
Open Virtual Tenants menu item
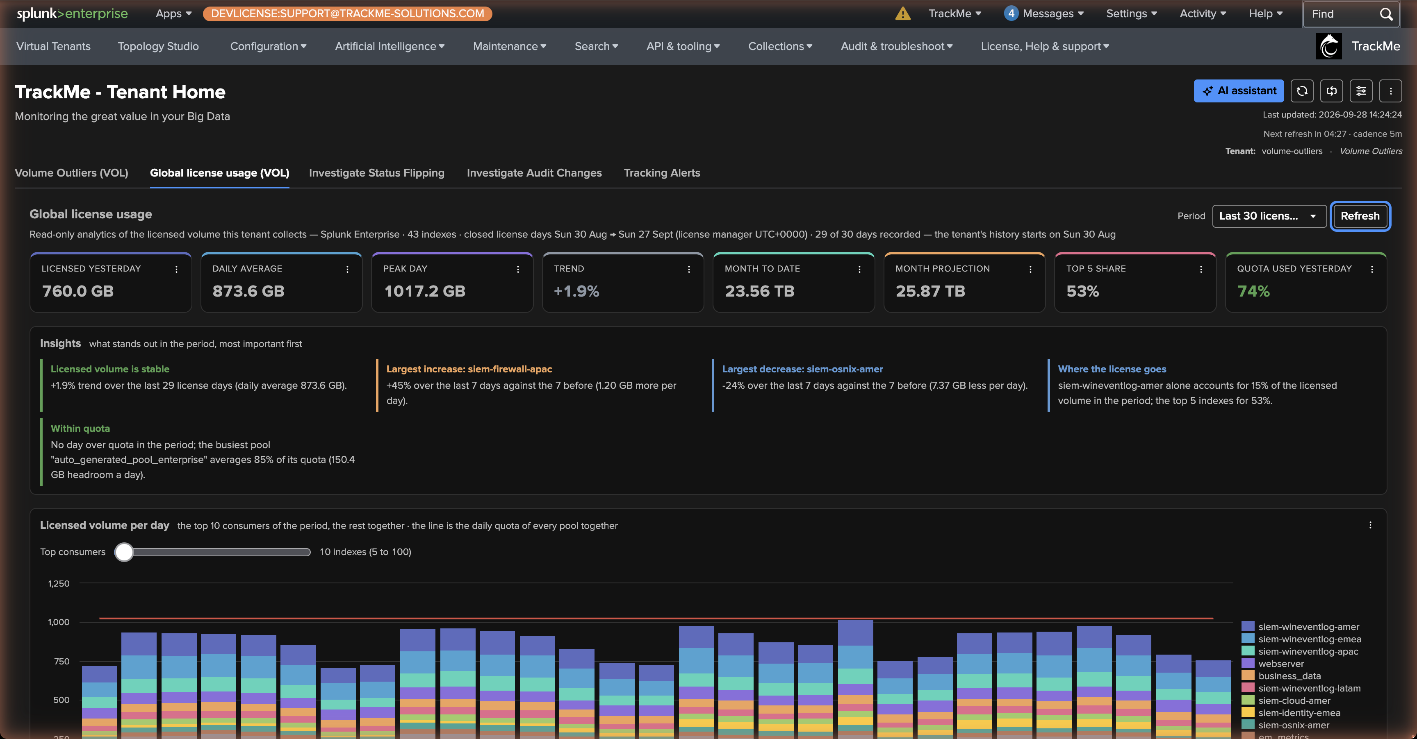pyautogui.click(x=53, y=46)
